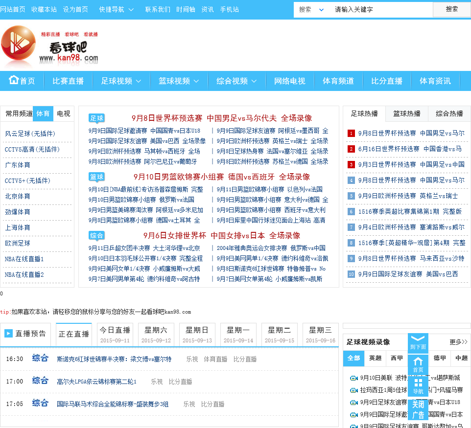
Task: Open 1516赛季英超比赛集锦第1期 hot item
Action: pyautogui.click(x=410, y=212)
